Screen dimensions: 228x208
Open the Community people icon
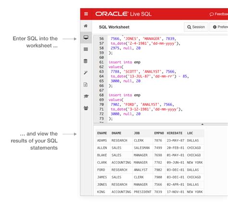click(86, 108)
